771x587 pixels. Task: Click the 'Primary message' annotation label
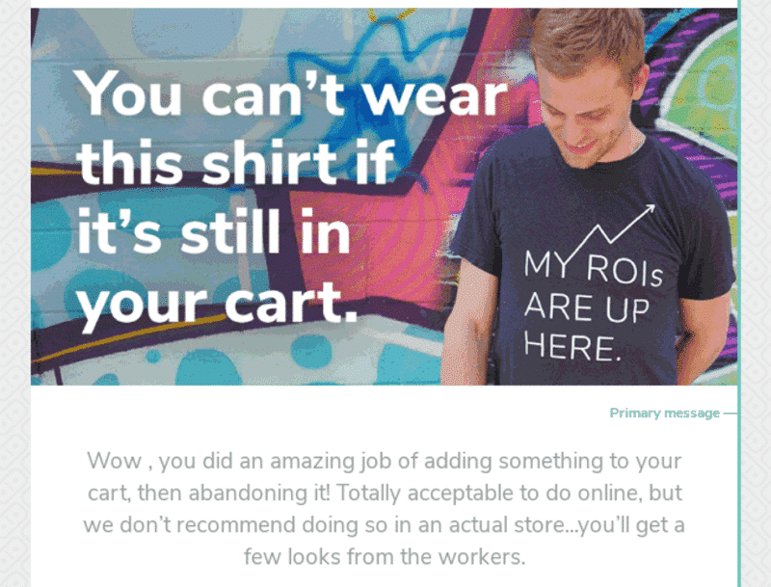664,413
